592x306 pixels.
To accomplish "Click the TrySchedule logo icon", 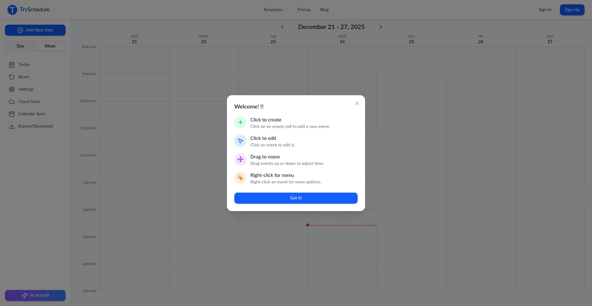I will pos(12,10).
